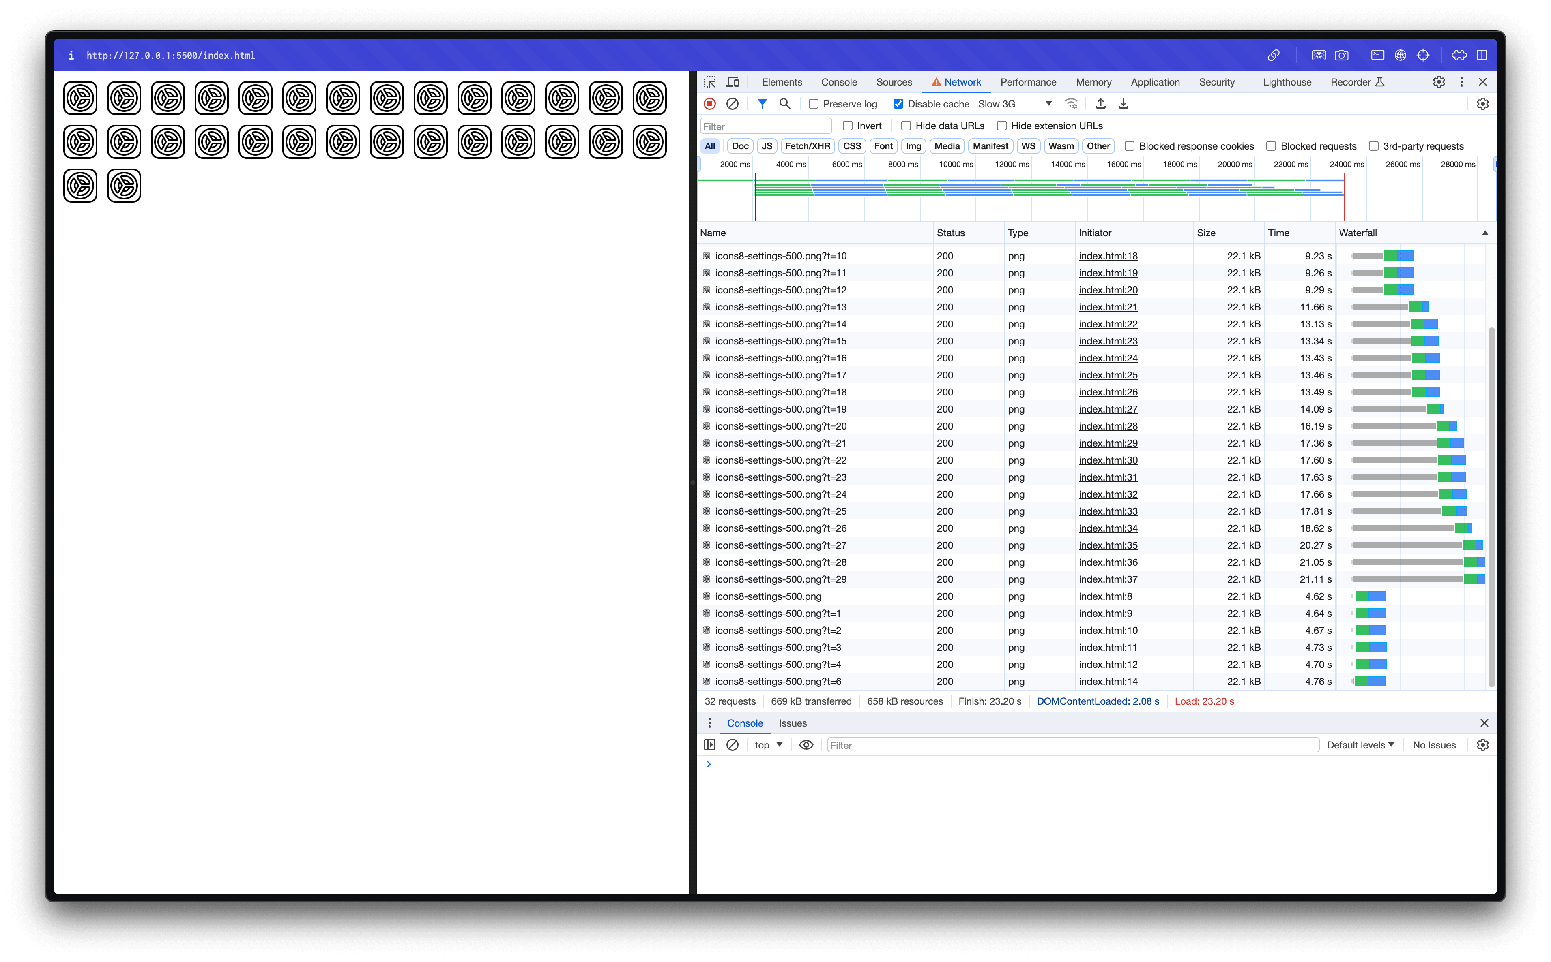Click the inspect element picker icon
Image resolution: width=1551 pixels, height=962 pixels.
[x=710, y=82]
